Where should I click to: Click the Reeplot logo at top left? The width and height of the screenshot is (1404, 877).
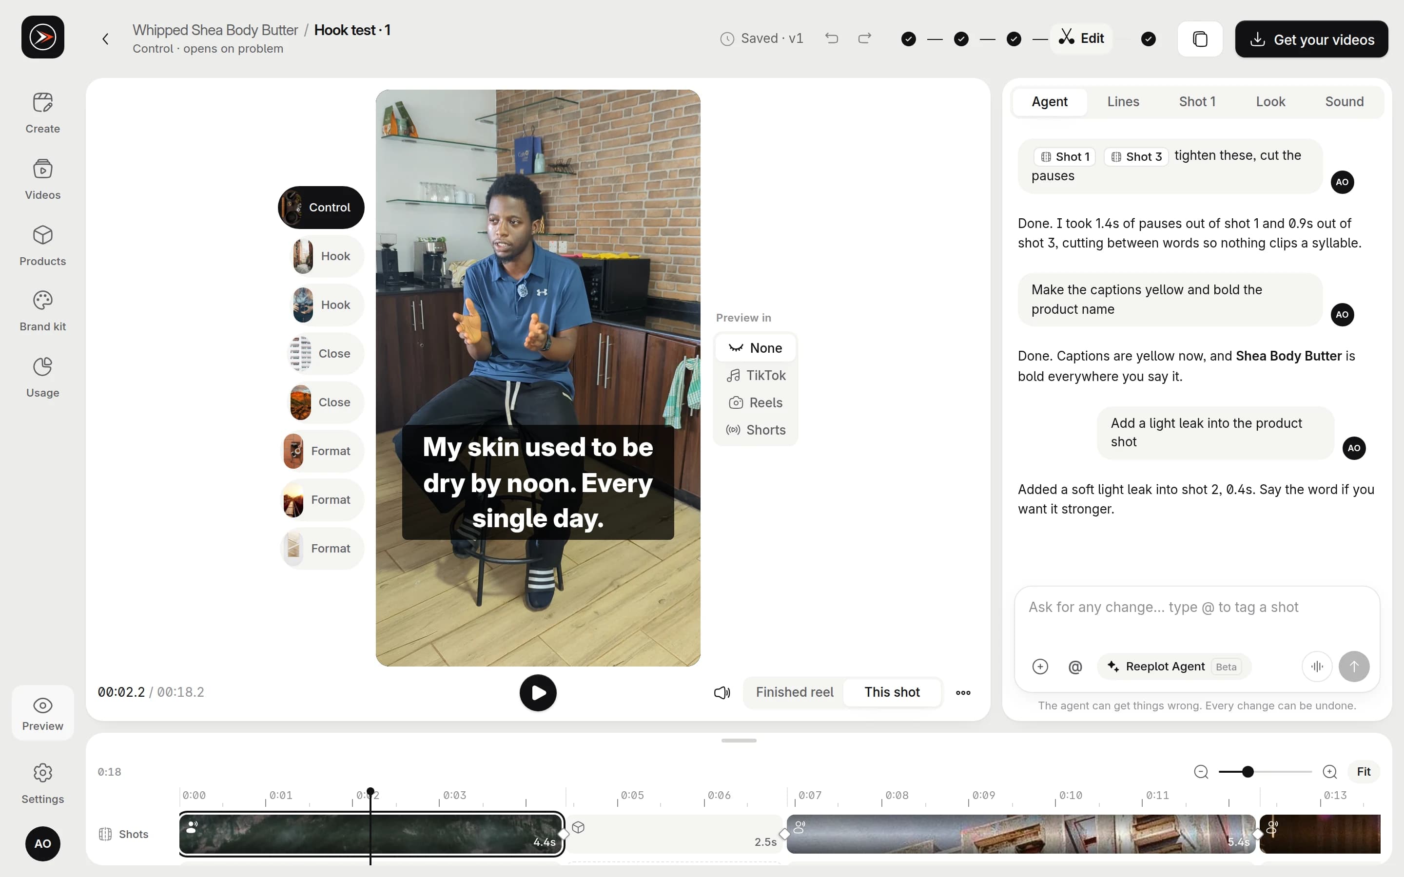pyautogui.click(x=43, y=37)
